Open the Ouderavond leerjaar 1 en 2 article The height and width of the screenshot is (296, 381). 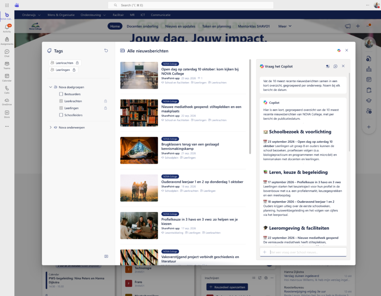click(x=202, y=182)
